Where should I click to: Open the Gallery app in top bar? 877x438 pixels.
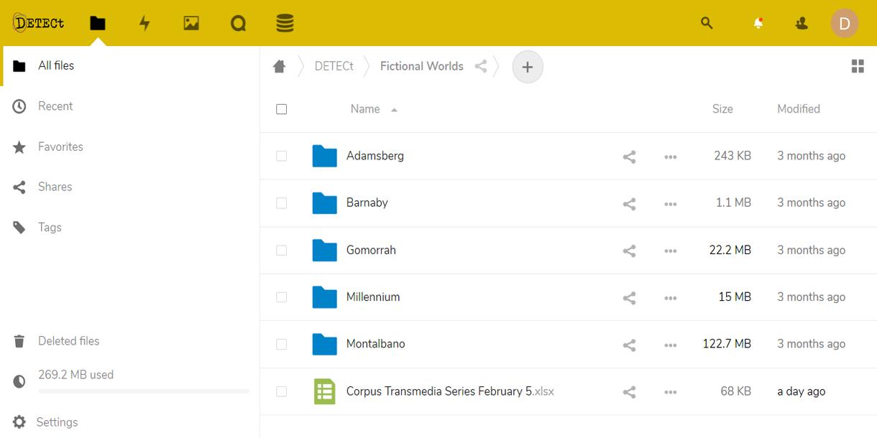click(191, 24)
